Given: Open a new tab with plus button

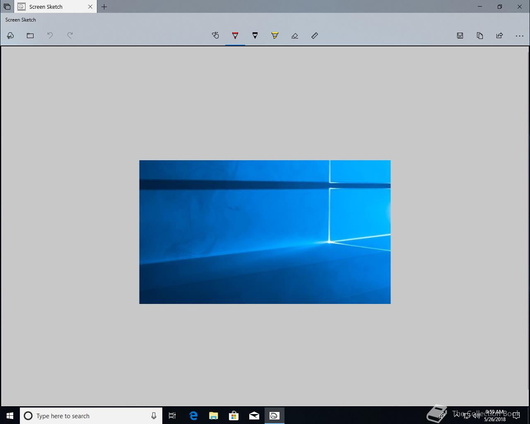Looking at the screenshot, I should 104,7.
